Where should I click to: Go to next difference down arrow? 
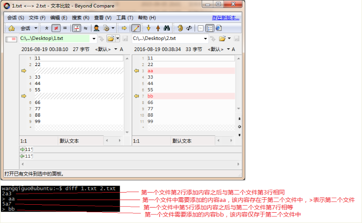click(x=149, y=28)
